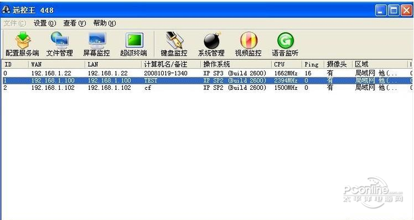Open the 超级终端 terminal tool
The image size is (414, 220).
click(x=134, y=44)
